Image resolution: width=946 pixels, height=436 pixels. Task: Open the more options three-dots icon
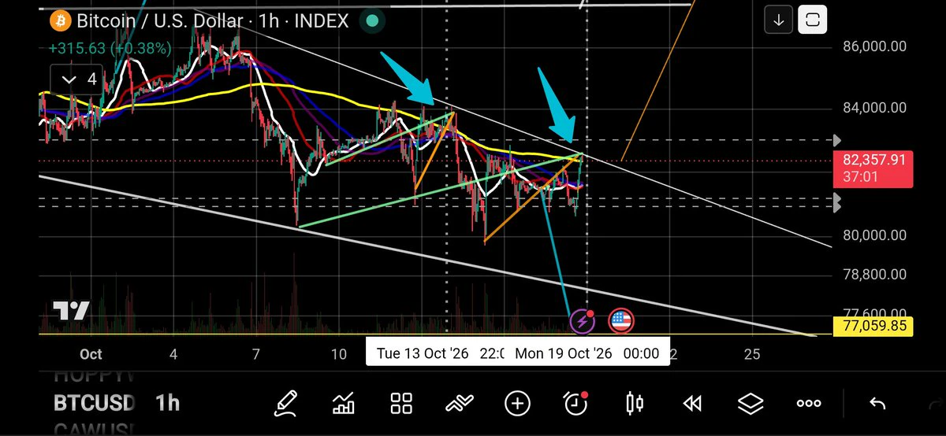[809, 404]
